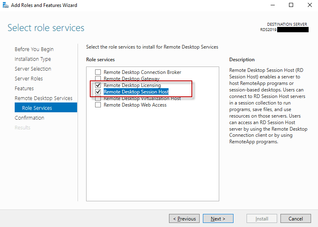The height and width of the screenshot is (227, 318).
Task: Open the Installation Type step
Action: [33, 59]
